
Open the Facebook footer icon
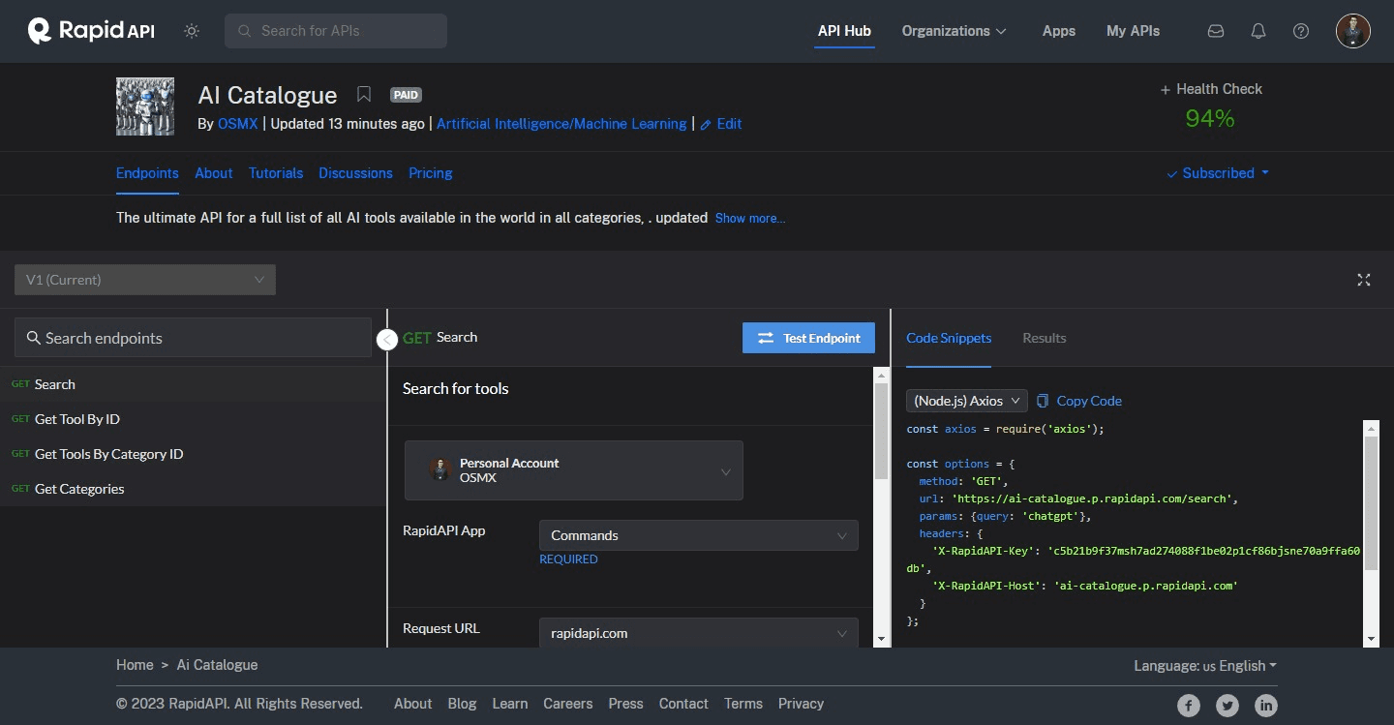tap(1189, 706)
